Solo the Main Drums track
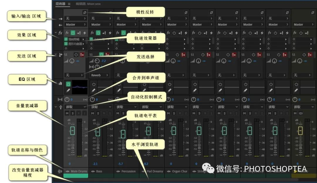The image size is (317, 183). coord(73,113)
